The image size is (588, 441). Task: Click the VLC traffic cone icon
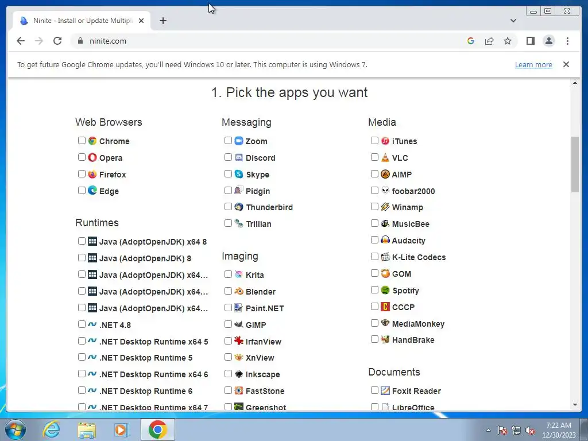[385, 157]
